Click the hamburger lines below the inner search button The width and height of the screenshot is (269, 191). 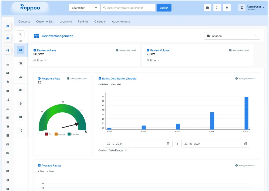[x=21, y=41]
